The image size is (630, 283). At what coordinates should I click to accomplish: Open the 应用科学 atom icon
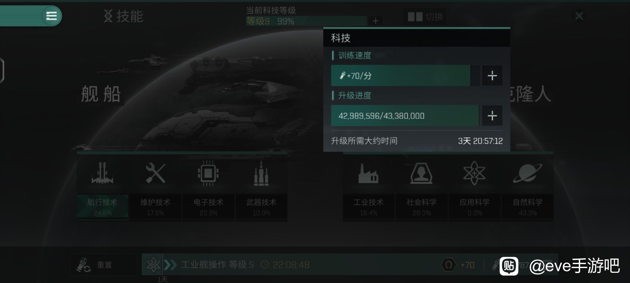pyautogui.click(x=474, y=173)
